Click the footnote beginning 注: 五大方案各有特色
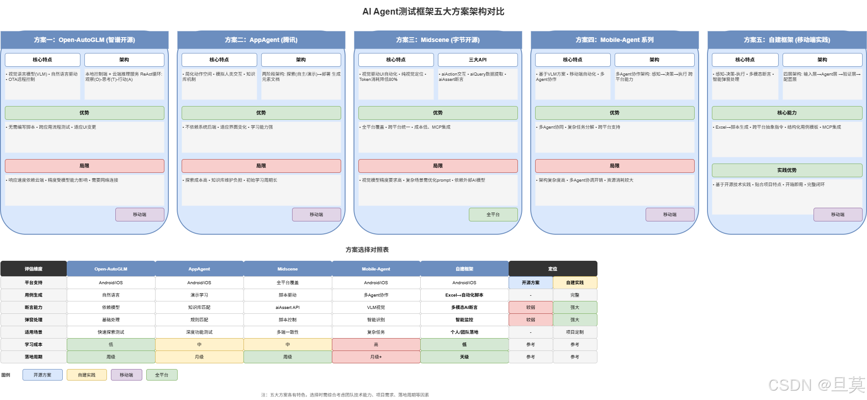Viewport: 867px width, 400px height. tap(345, 395)
